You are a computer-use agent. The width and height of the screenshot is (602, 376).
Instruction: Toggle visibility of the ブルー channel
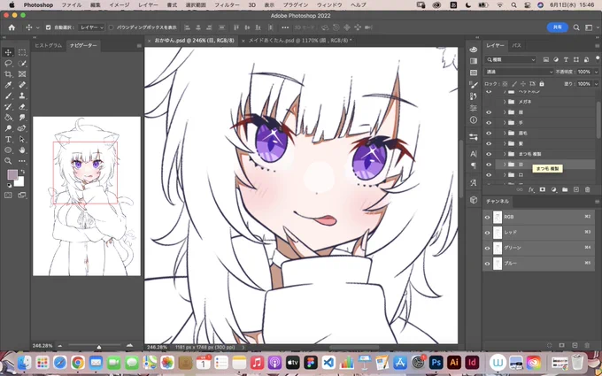[487, 264]
